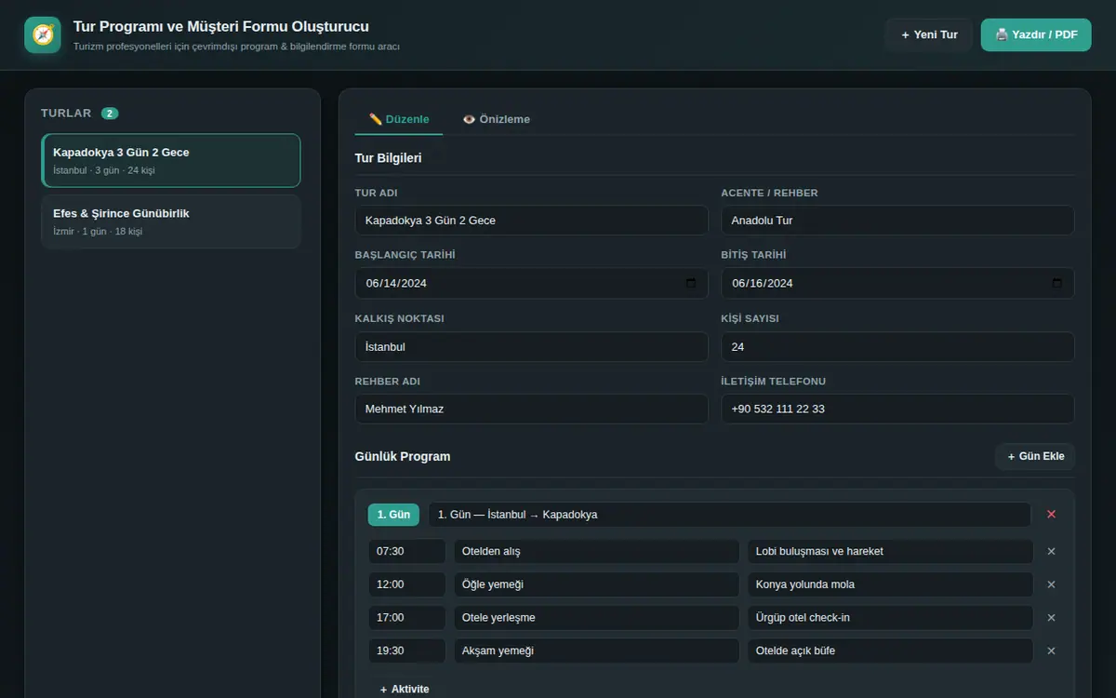
Task: Click the compass app logo icon
Action: [43, 35]
